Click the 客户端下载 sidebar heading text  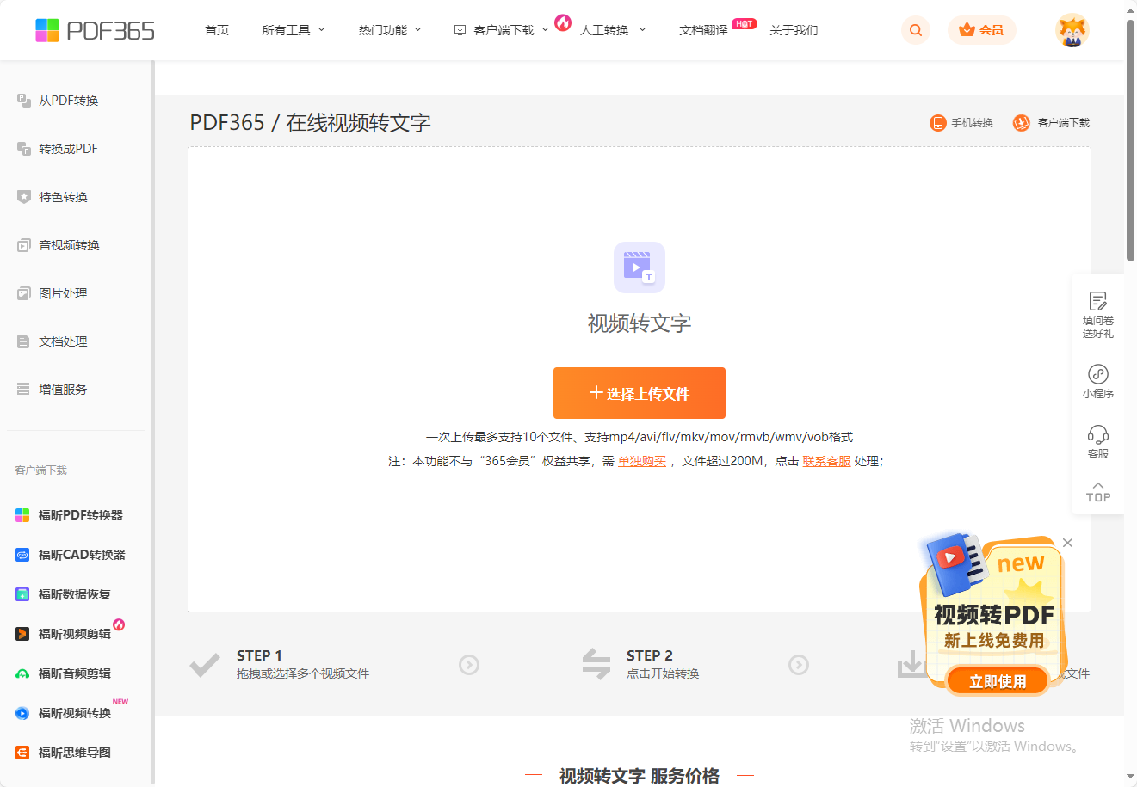coord(40,470)
